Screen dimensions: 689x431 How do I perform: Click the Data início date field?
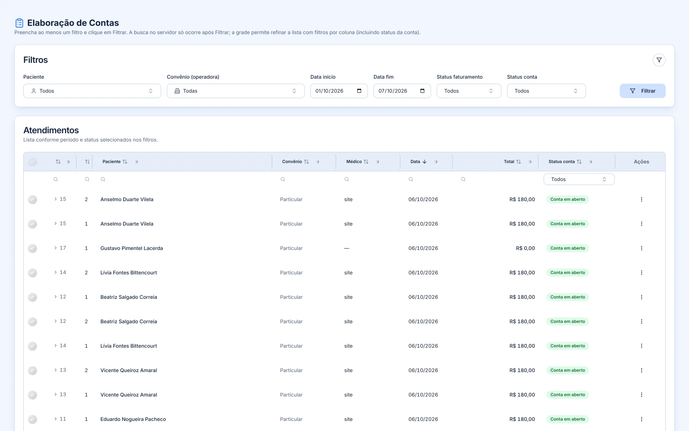[x=339, y=91]
